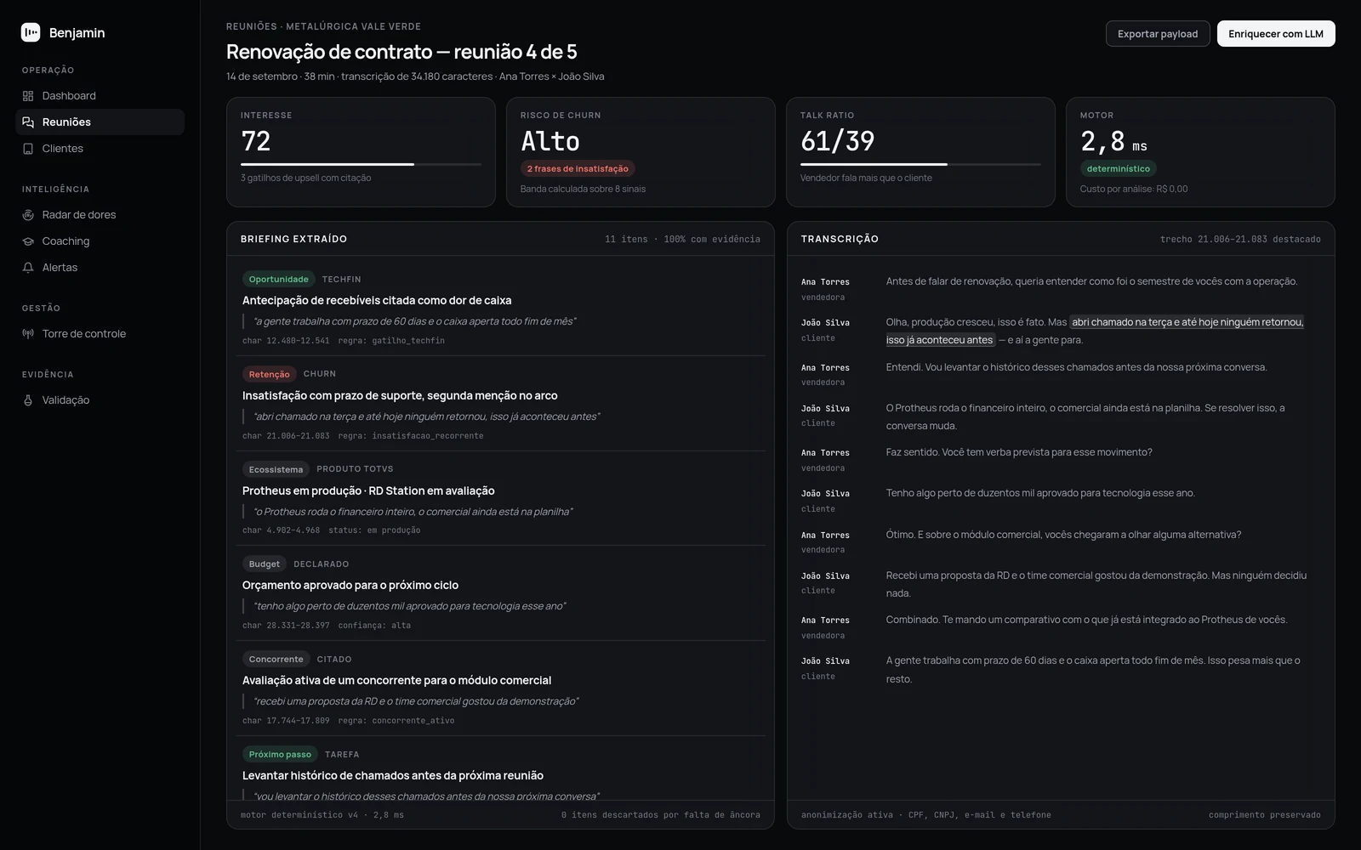Open Alertas page
Viewport: 1361px width, 850px height.
pos(100,268)
